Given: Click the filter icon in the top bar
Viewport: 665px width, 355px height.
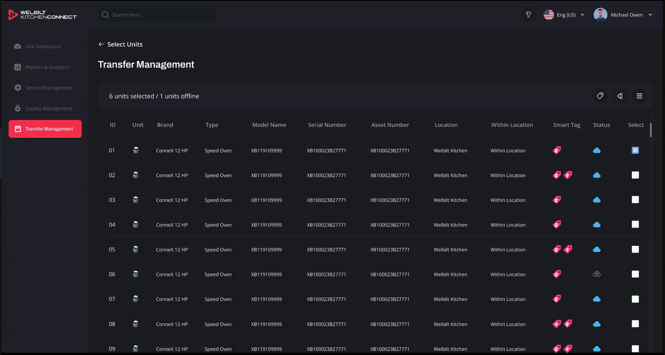Looking at the screenshot, I should (x=528, y=15).
